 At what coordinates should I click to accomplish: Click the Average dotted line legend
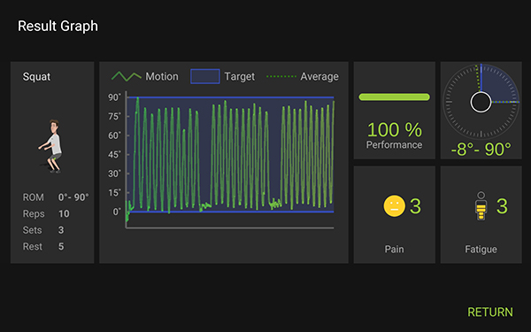click(x=281, y=76)
